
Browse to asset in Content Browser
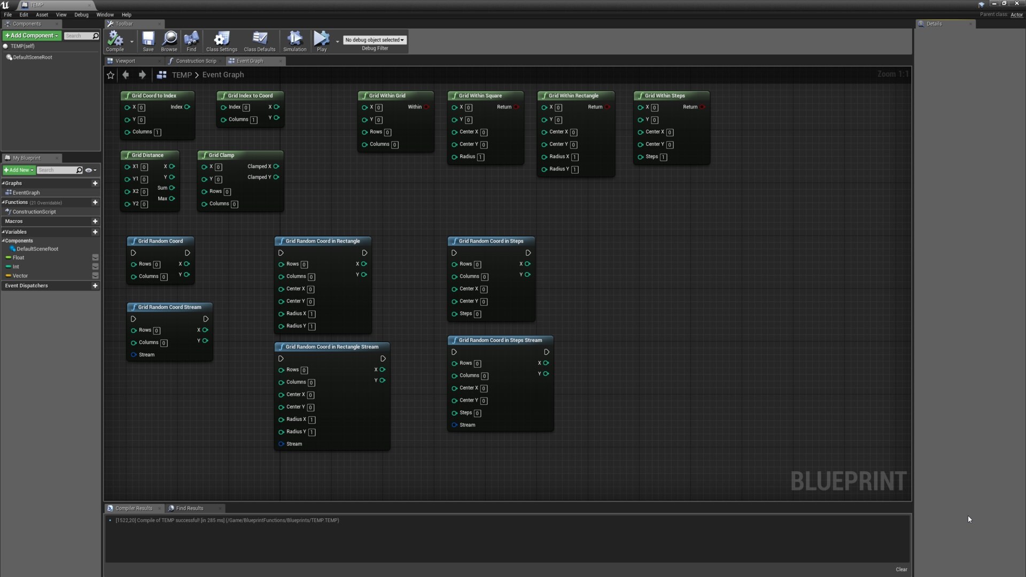(169, 41)
